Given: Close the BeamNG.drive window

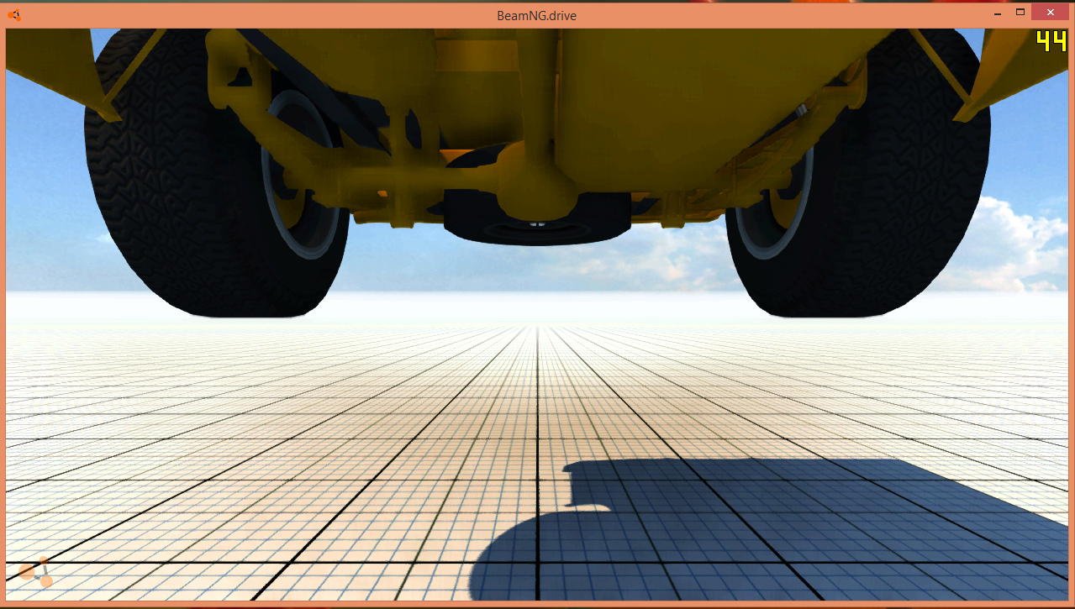Looking at the screenshot, I should [1051, 13].
